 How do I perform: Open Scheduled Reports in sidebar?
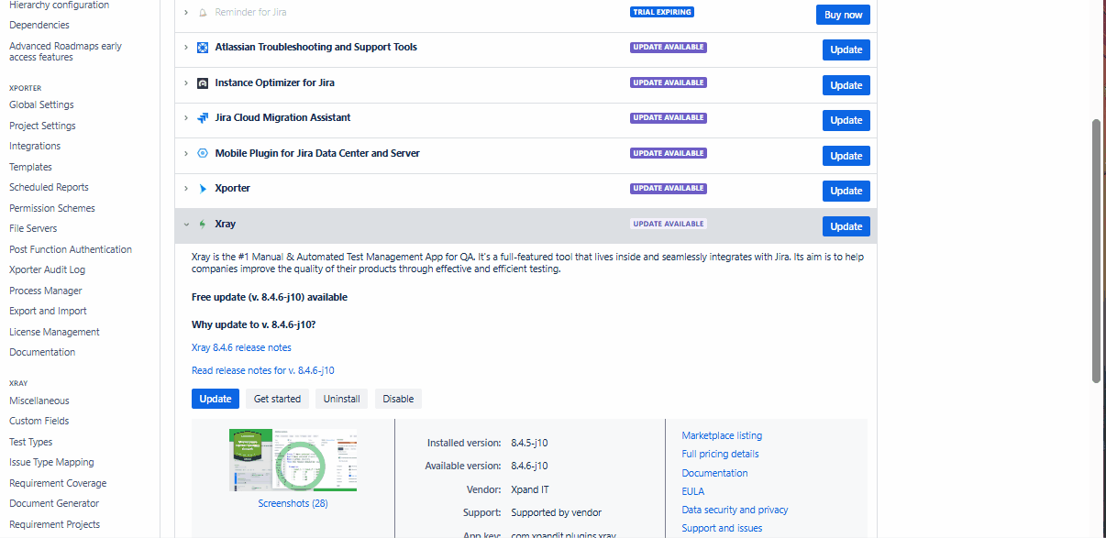click(x=49, y=187)
